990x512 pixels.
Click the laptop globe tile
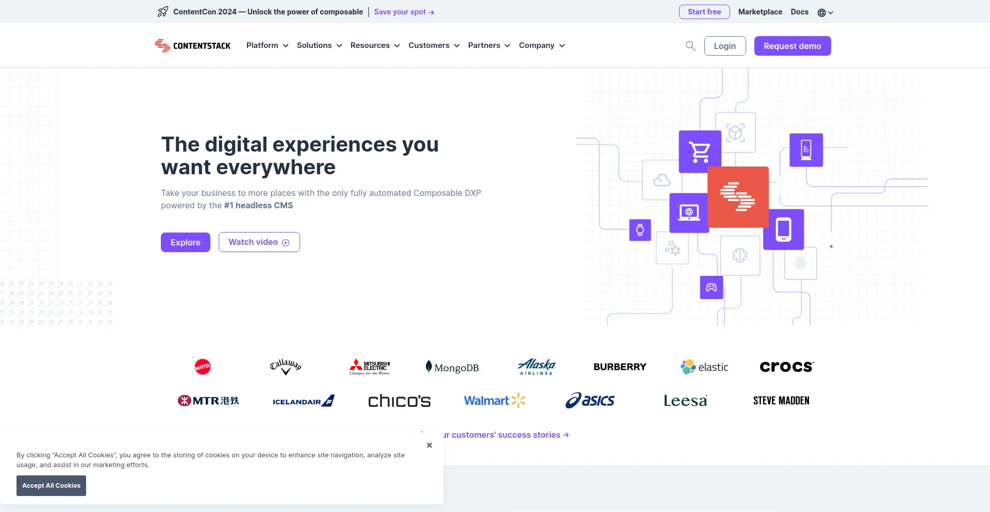689,212
